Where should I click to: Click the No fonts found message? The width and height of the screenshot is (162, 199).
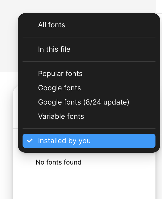point(58,162)
